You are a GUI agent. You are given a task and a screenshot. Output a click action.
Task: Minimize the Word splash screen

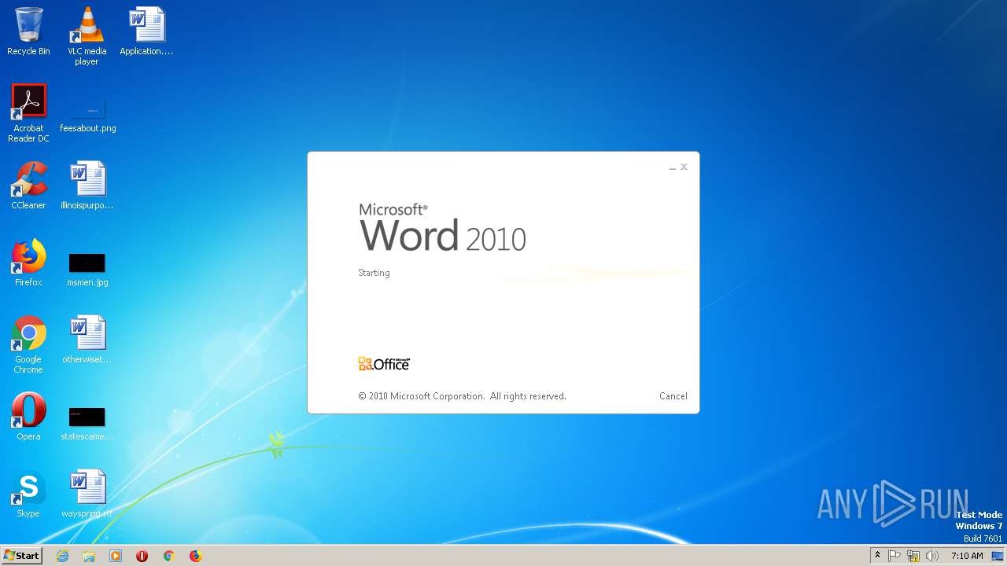pyautogui.click(x=673, y=167)
